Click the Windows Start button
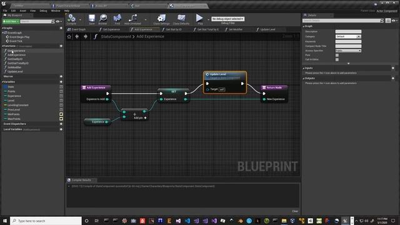This screenshot has width=400, height=225. pos(5,221)
